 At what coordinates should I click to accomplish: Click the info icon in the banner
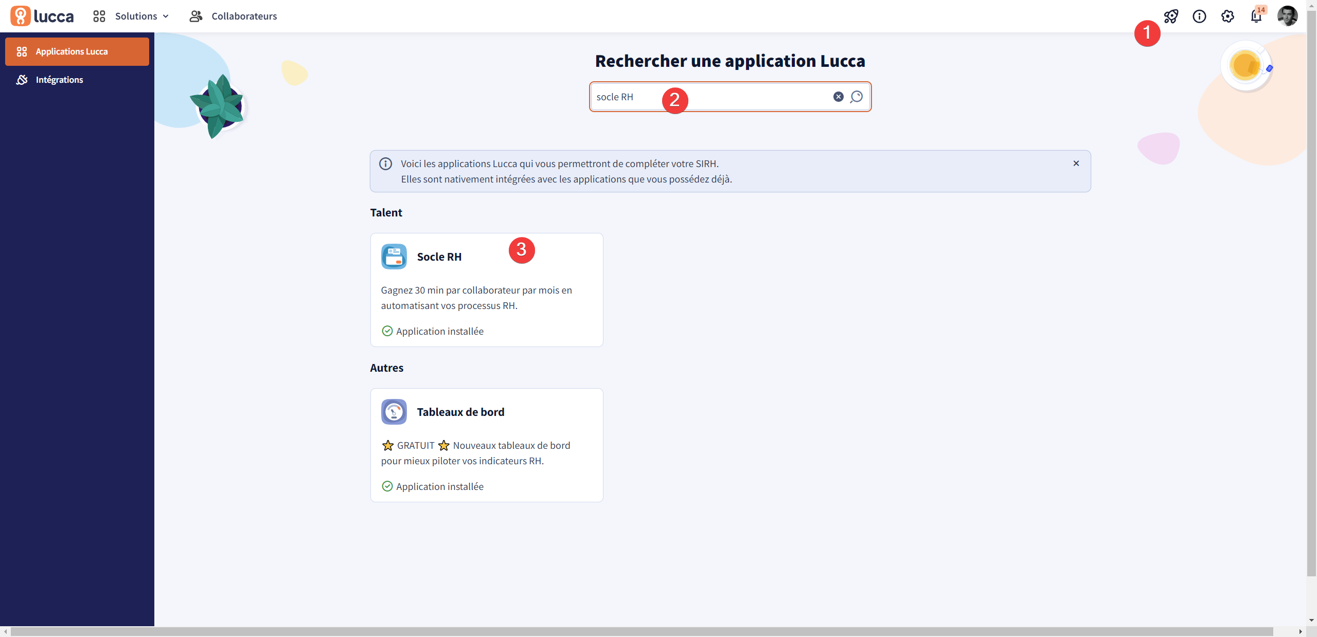(x=385, y=163)
